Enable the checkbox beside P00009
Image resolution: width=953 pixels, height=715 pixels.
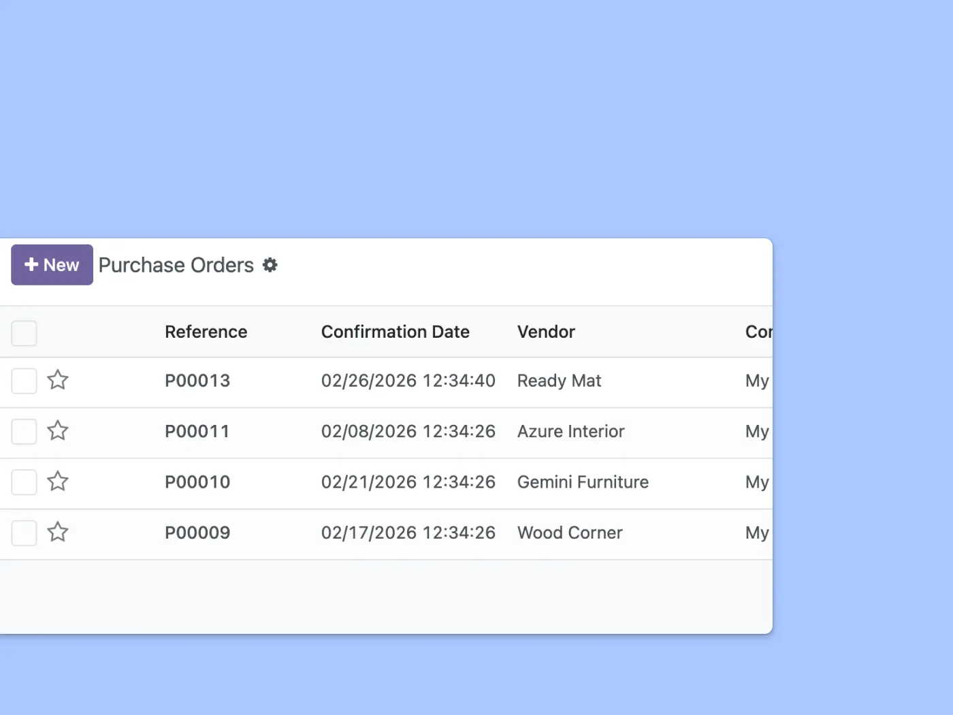tap(24, 533)
